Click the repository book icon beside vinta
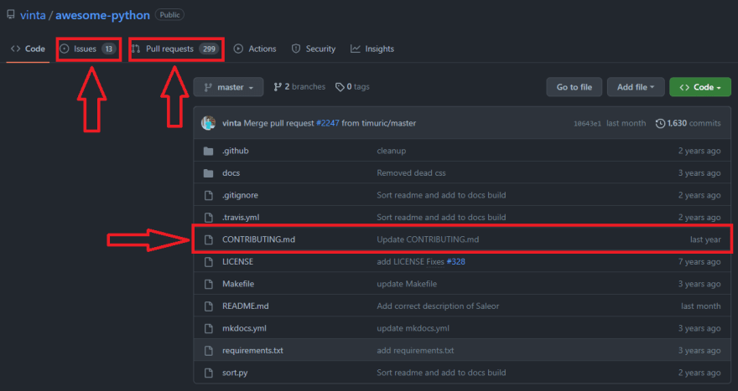 point(10,15)
